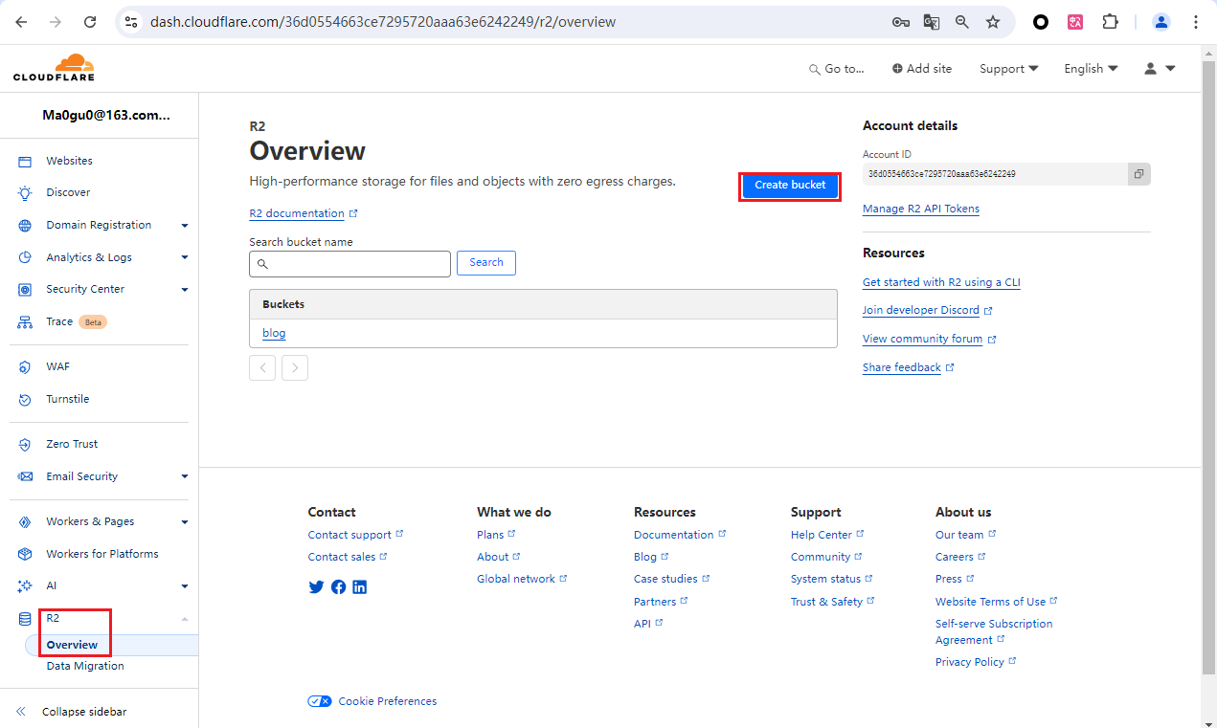Screen dimensions: 1217x728
Task: Click the R2 database icon
Action: pyautogui.click(x=25, y=619)
